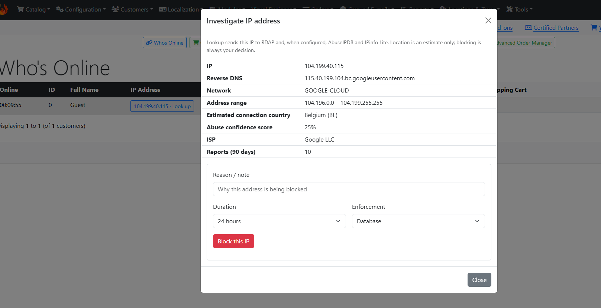
Task: Click the green cart icon button beside Whos Online
Action: click(x=196, y=43)
